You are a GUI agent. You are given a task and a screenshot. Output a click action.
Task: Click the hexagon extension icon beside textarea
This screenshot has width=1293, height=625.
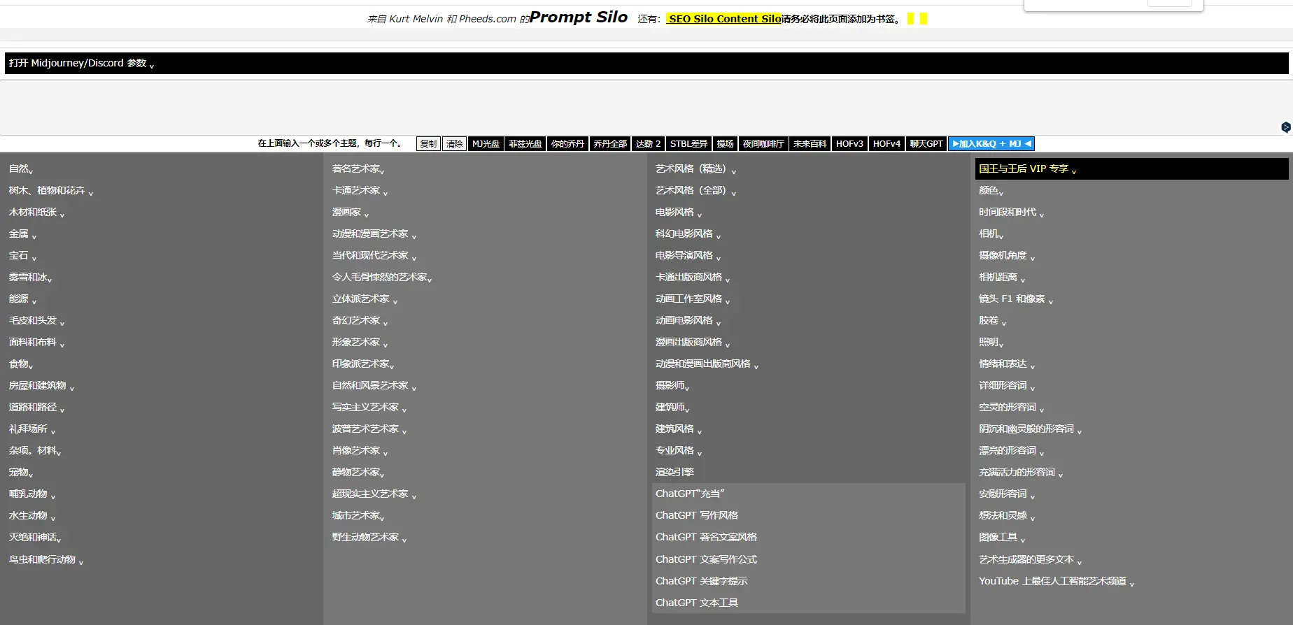(x=1285, y=127)
